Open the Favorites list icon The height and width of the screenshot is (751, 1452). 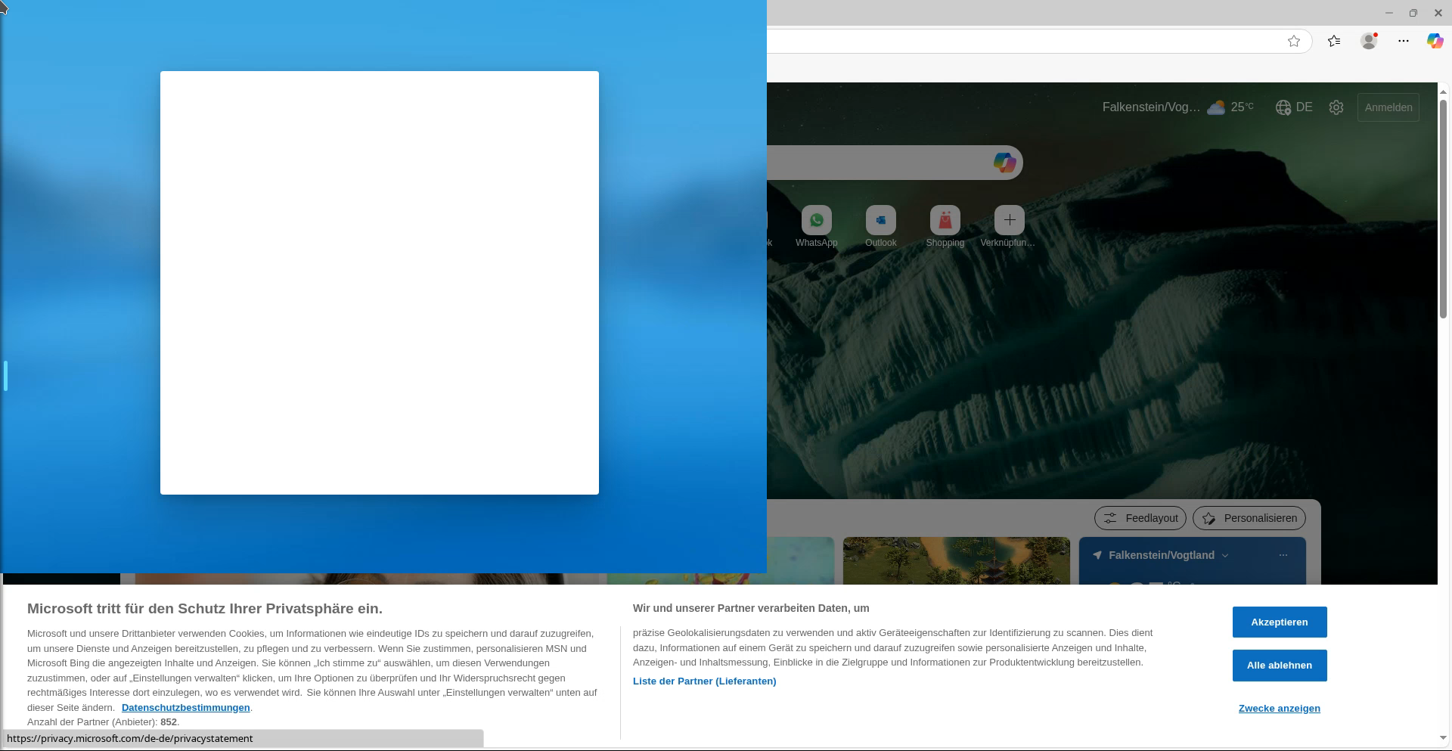(x=1334, y=41)
